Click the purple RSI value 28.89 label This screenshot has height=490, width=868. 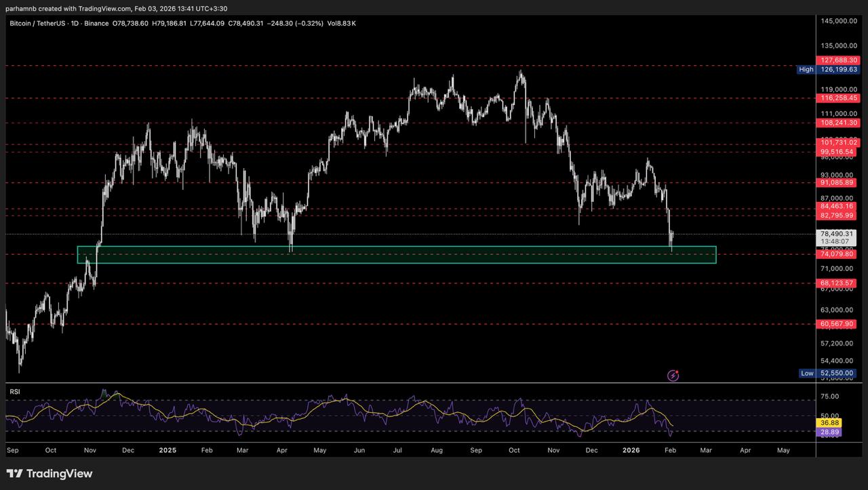click(x=830, y=431)
